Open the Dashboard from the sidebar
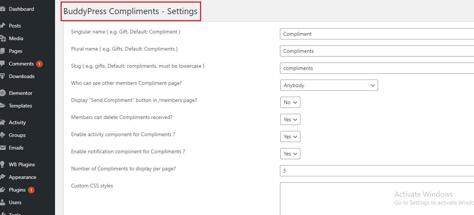The width and height of the screenshot is (474, 215). coord(4,9)
